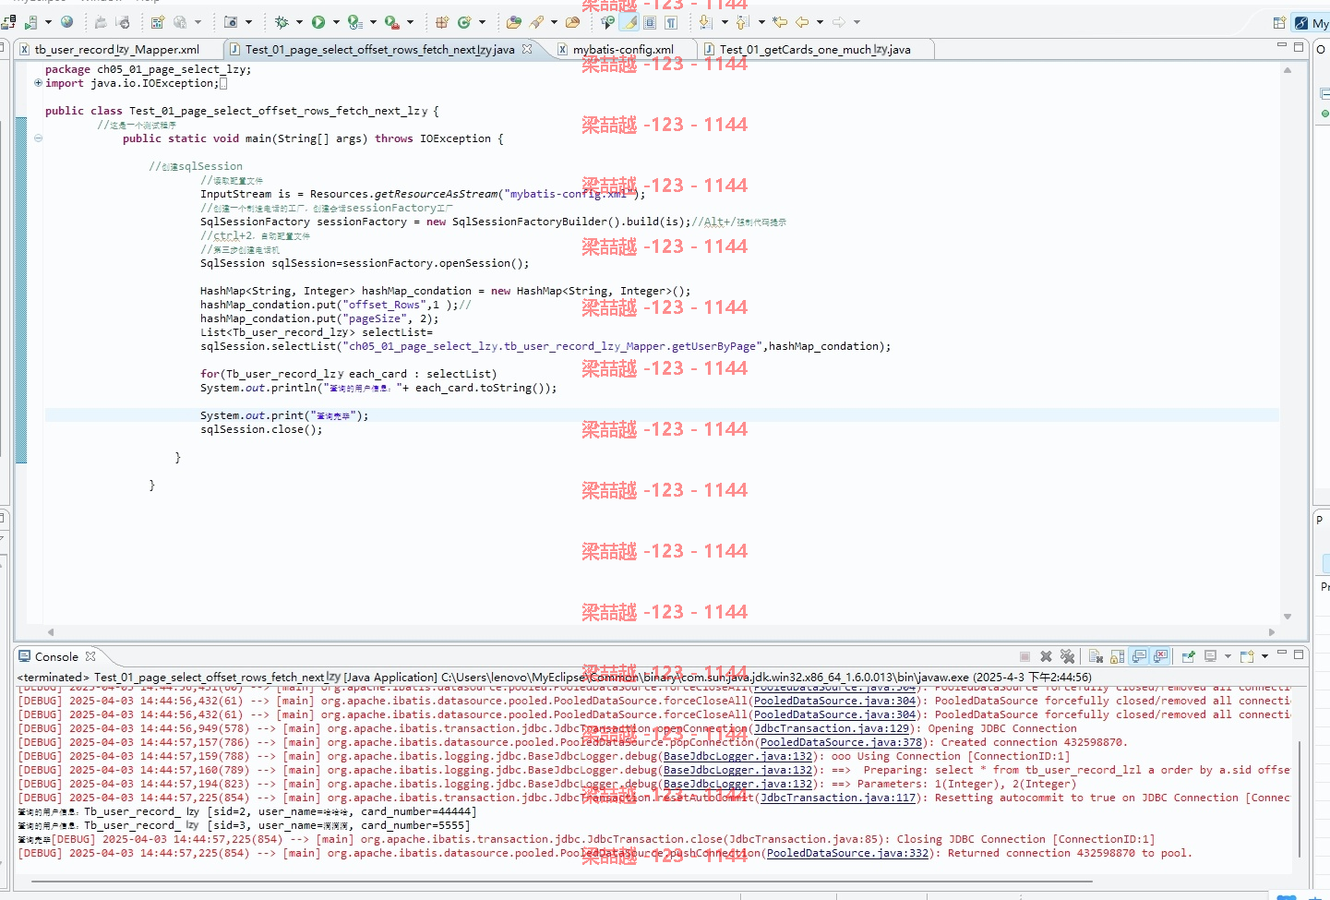The image size is (1330, 900).
Task: Click the Last Edit Location arrow icon
Action: 780,21
